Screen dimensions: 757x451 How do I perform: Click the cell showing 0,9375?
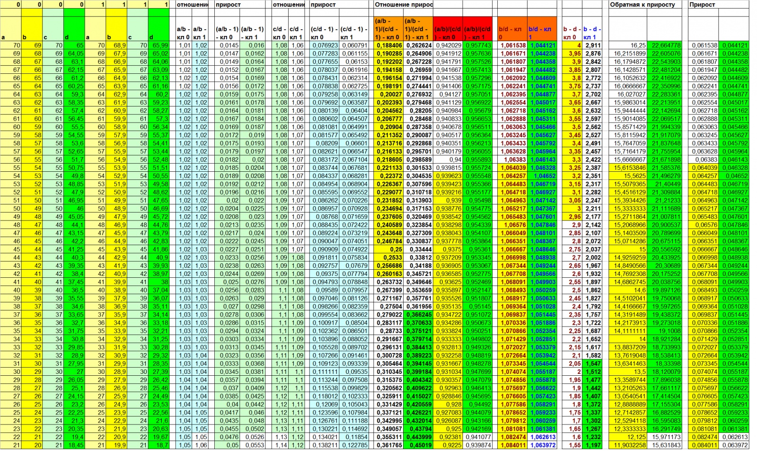click(448, 249)
